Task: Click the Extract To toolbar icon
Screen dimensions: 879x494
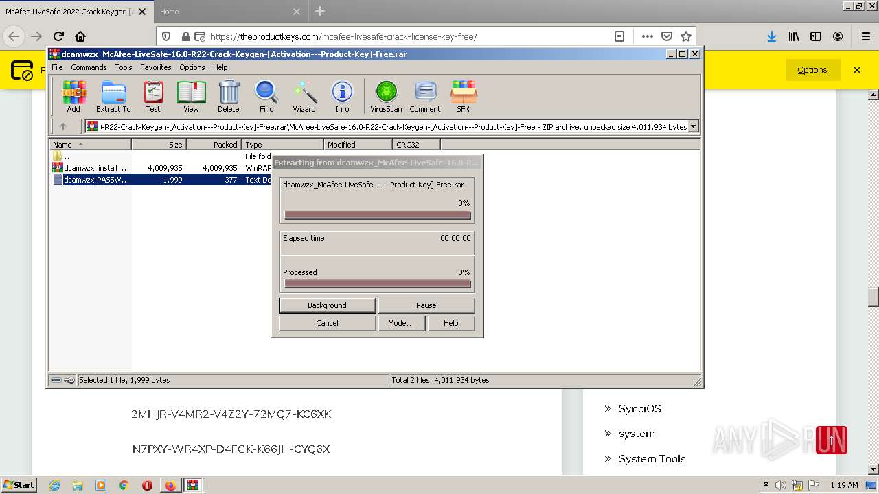Action: (x=113, y=96)
